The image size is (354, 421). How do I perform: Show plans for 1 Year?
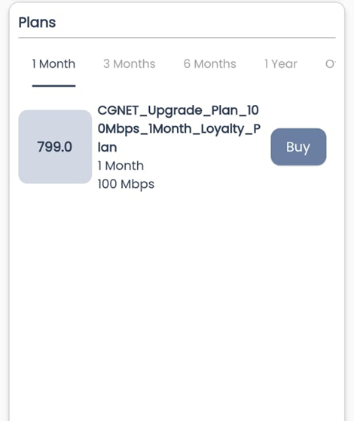tap(281, 64)
